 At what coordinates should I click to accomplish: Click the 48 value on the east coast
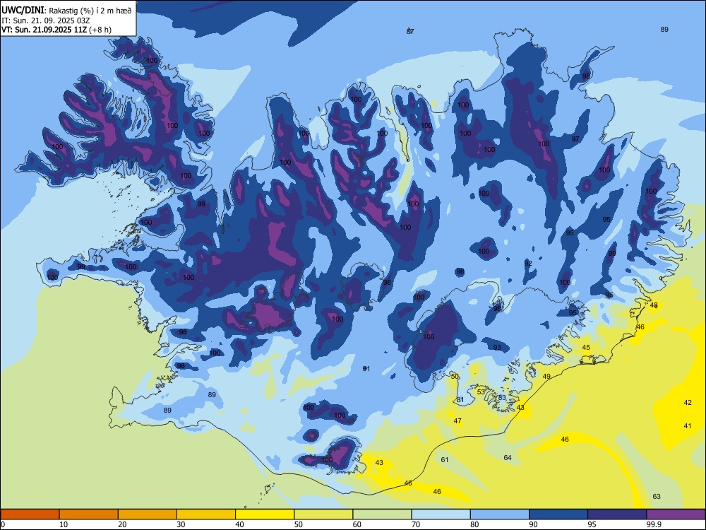pos(654,305)
